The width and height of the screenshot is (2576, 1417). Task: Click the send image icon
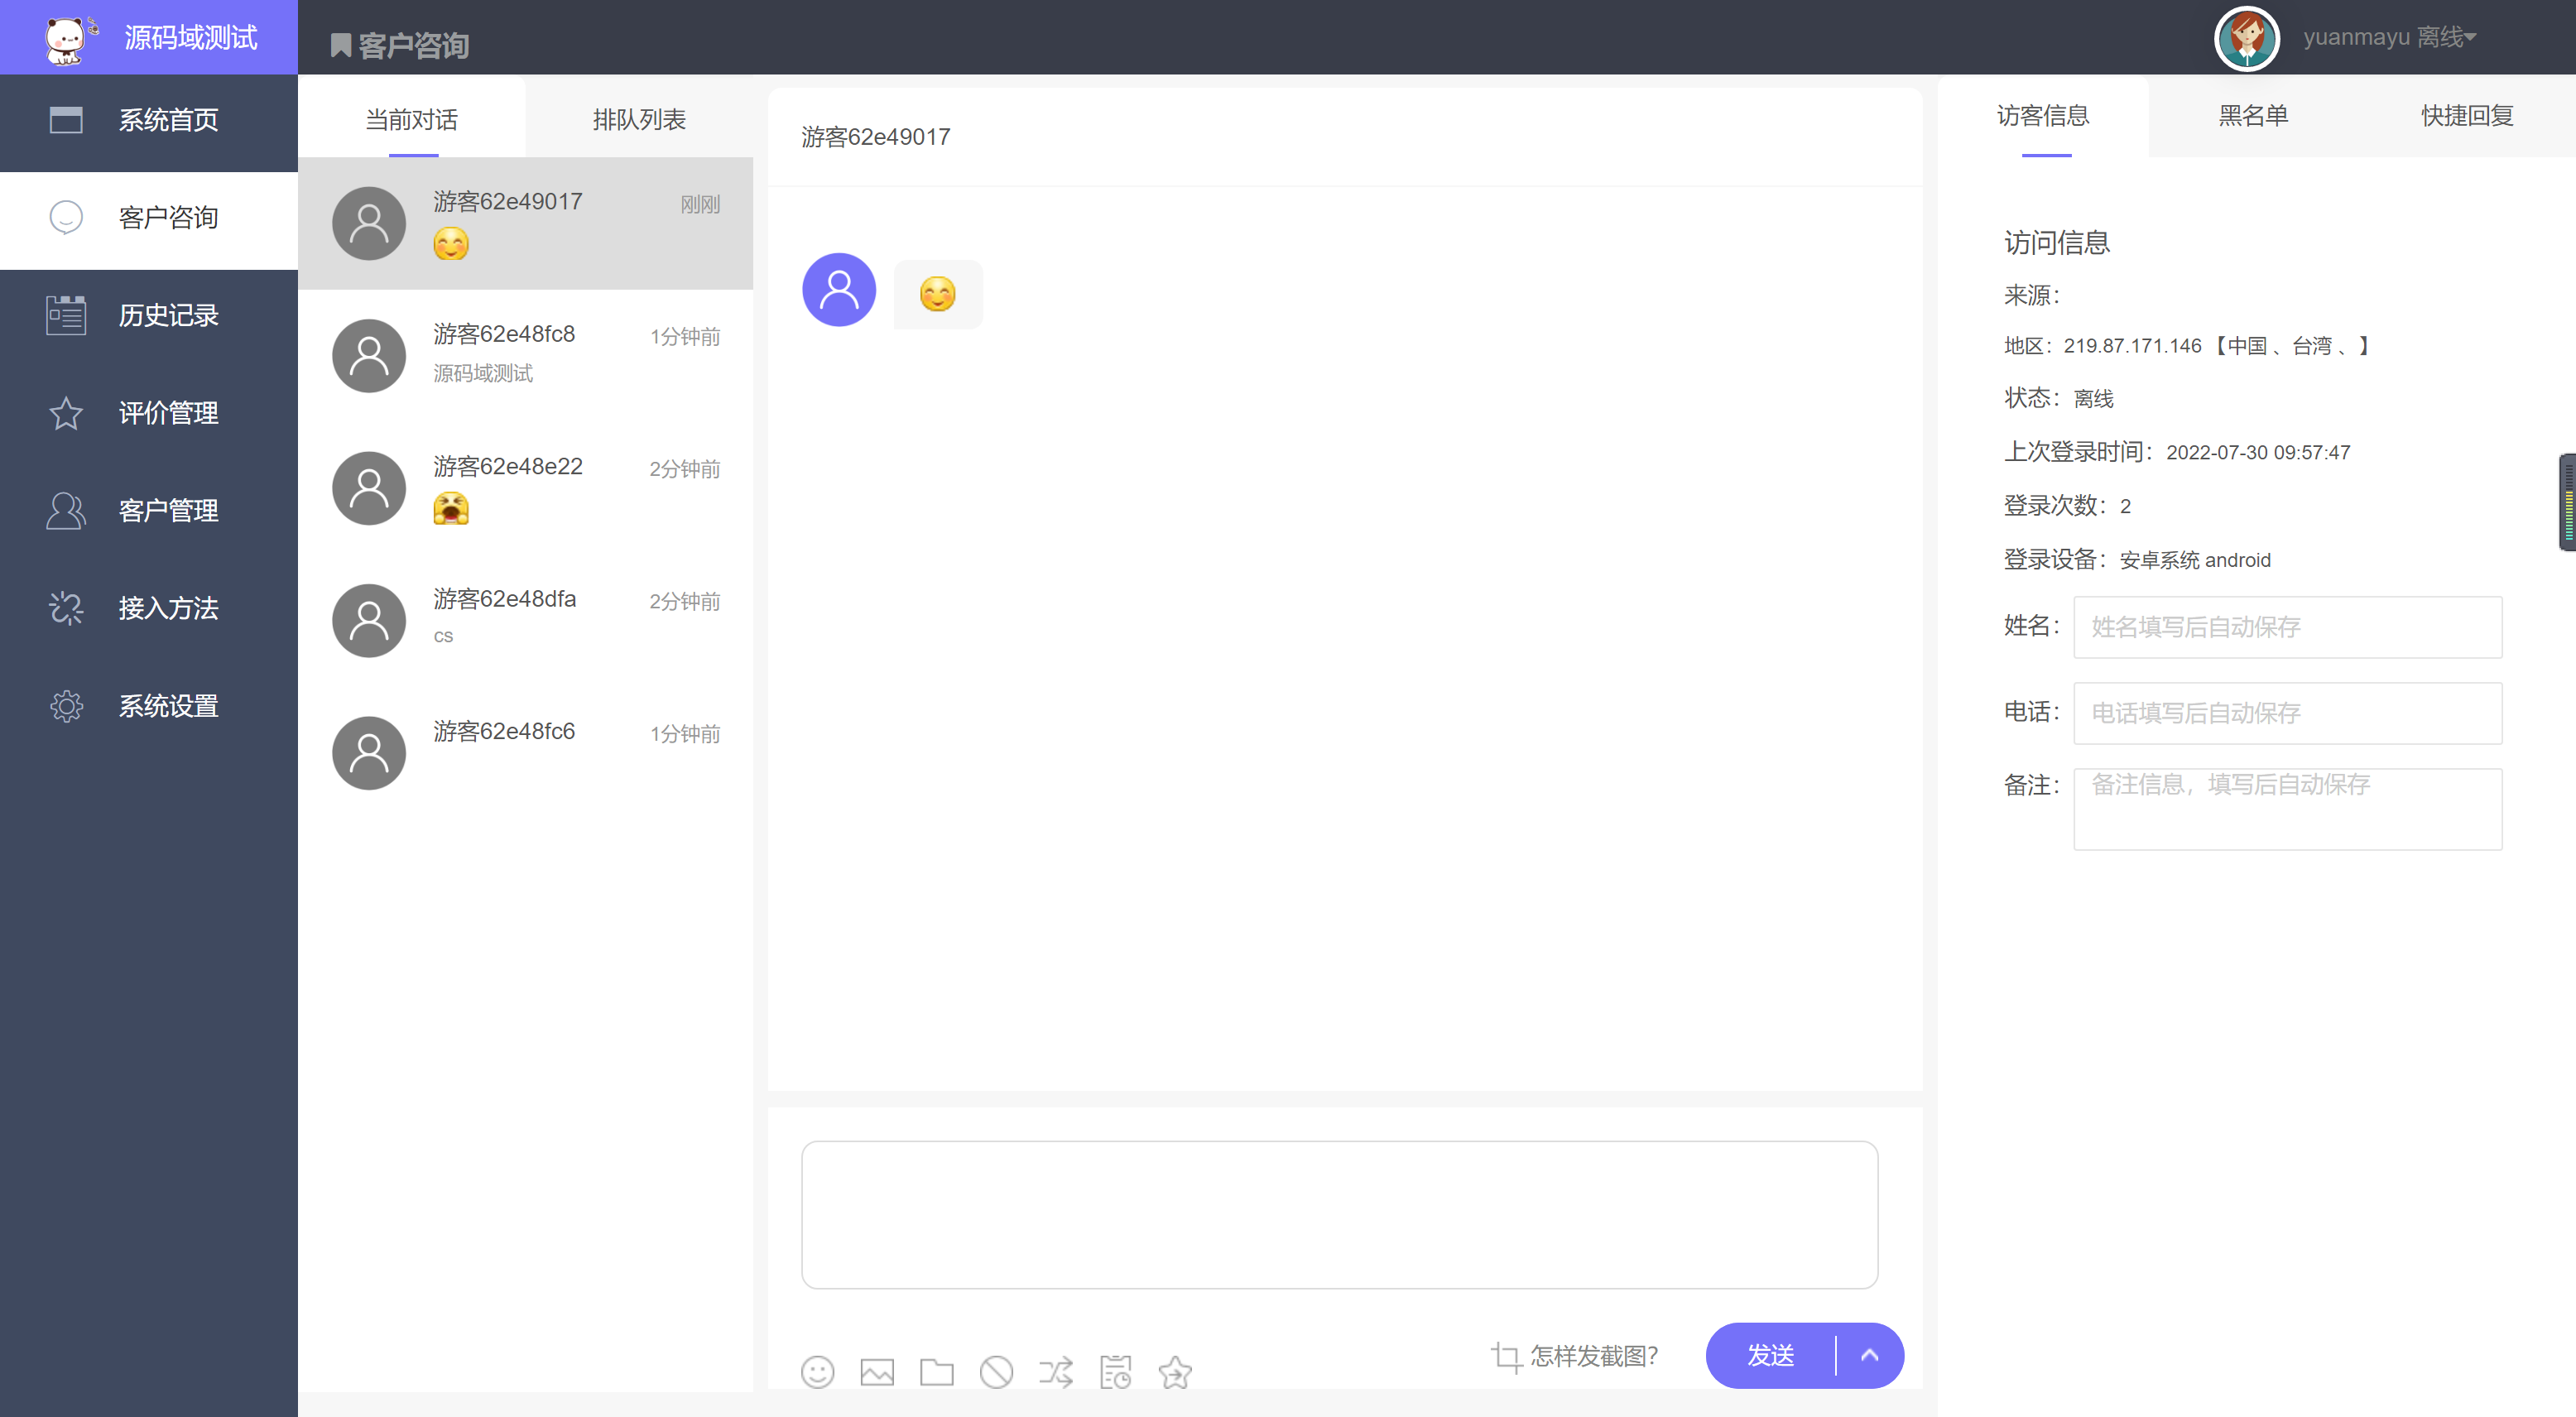877,1372
